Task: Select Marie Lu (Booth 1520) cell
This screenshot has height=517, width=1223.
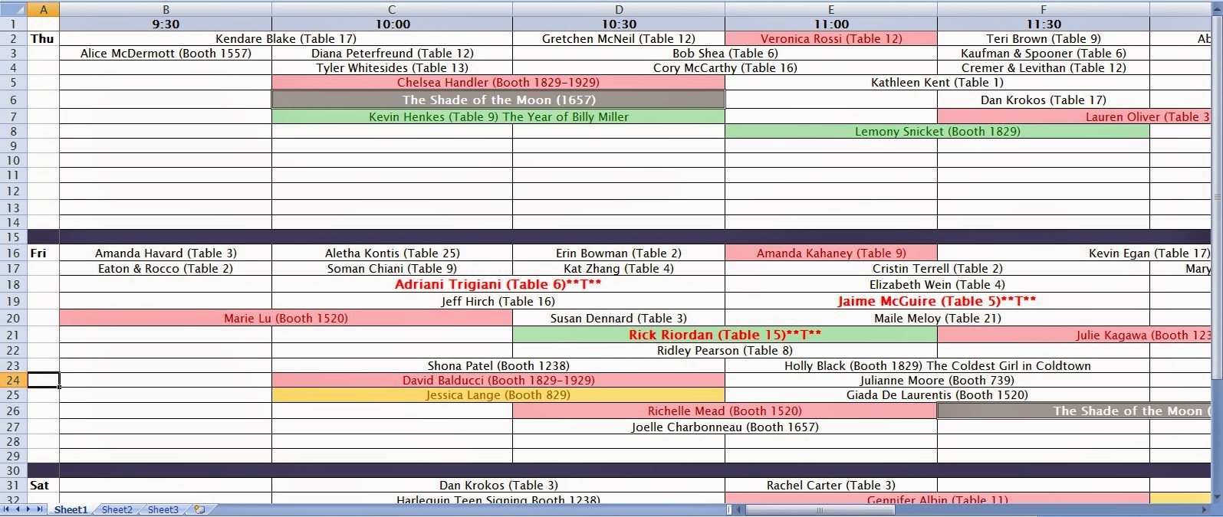Action: pyautogui.click(x=286, y=318)
